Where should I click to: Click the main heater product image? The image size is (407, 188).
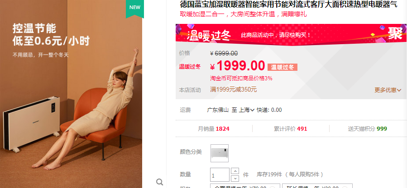tap(71, 94)
